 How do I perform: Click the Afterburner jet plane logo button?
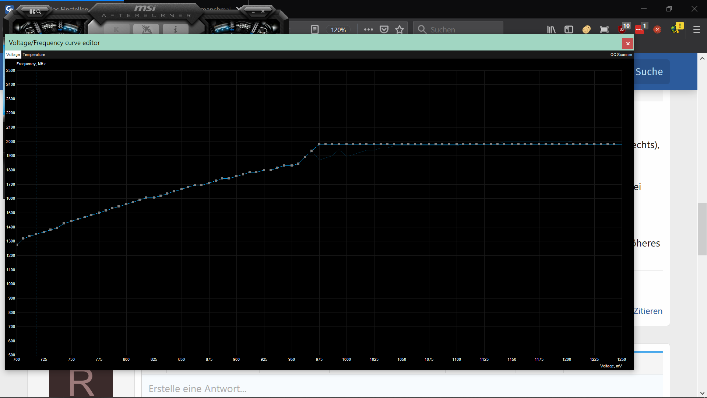tap(146, 29)
